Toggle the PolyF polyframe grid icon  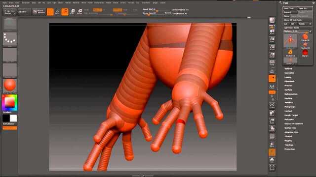pyautogui.click(x=272, y=137)
